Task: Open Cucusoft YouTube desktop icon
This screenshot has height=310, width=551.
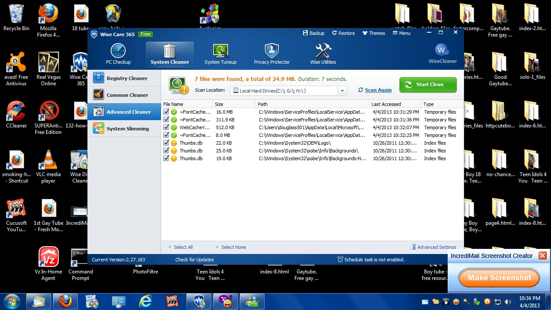Action: click(16, 215)
